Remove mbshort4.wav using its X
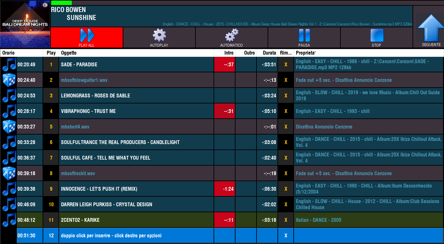The image size is (444, 244). pos(286,127)
